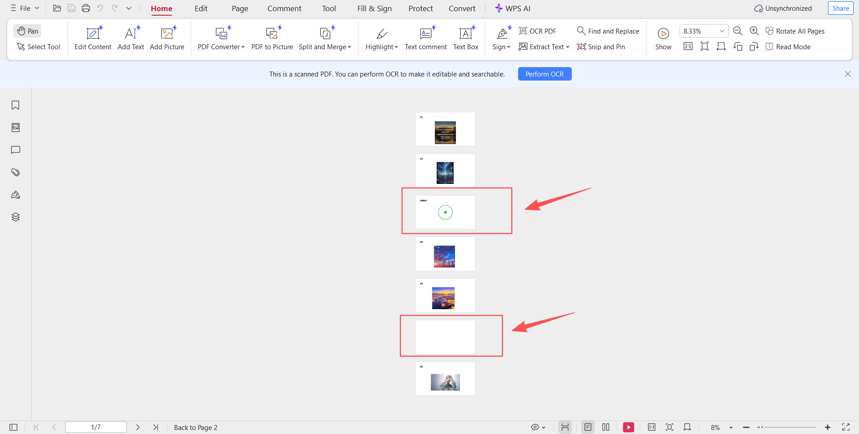Open the Comments panel in the sidebar

pos(16,150)
